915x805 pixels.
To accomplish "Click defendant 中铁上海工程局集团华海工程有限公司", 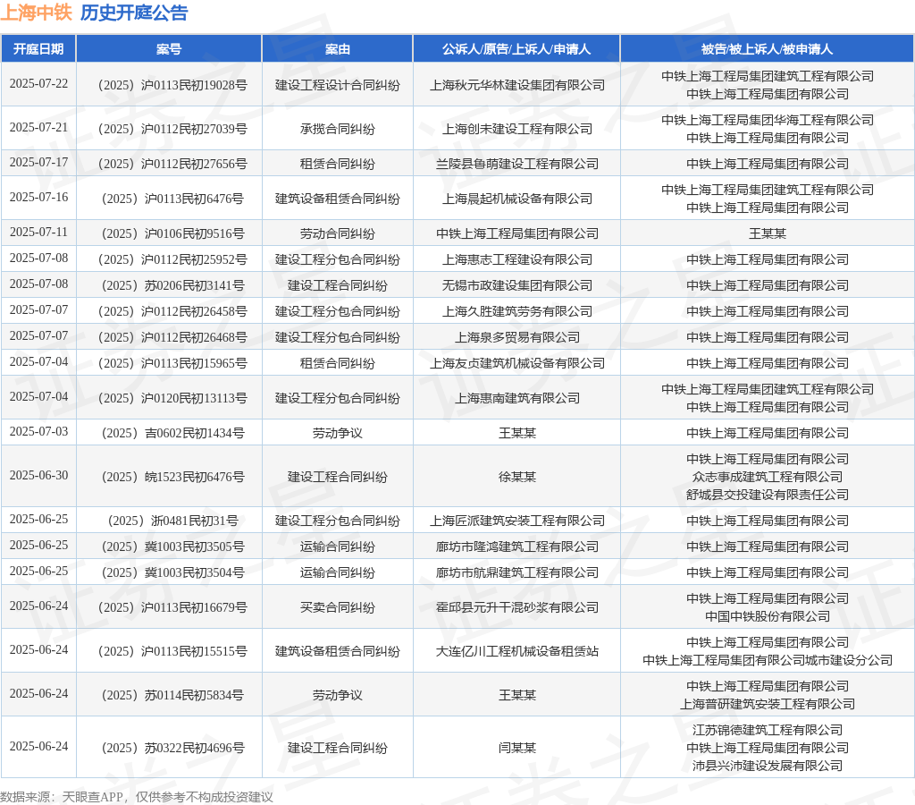I will pos(768,121).
